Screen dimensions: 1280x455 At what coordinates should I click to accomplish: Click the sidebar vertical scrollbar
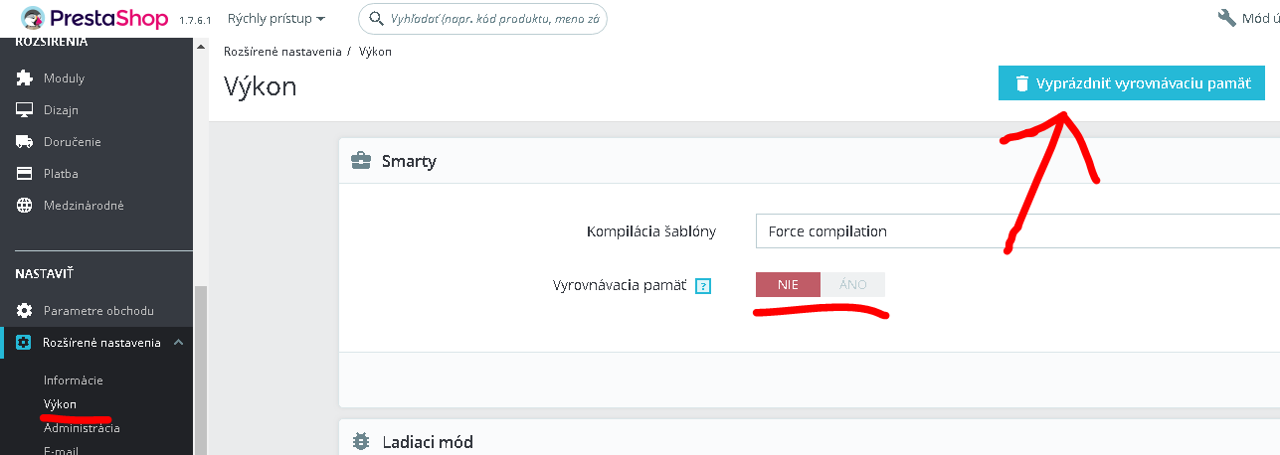(201, 368)
